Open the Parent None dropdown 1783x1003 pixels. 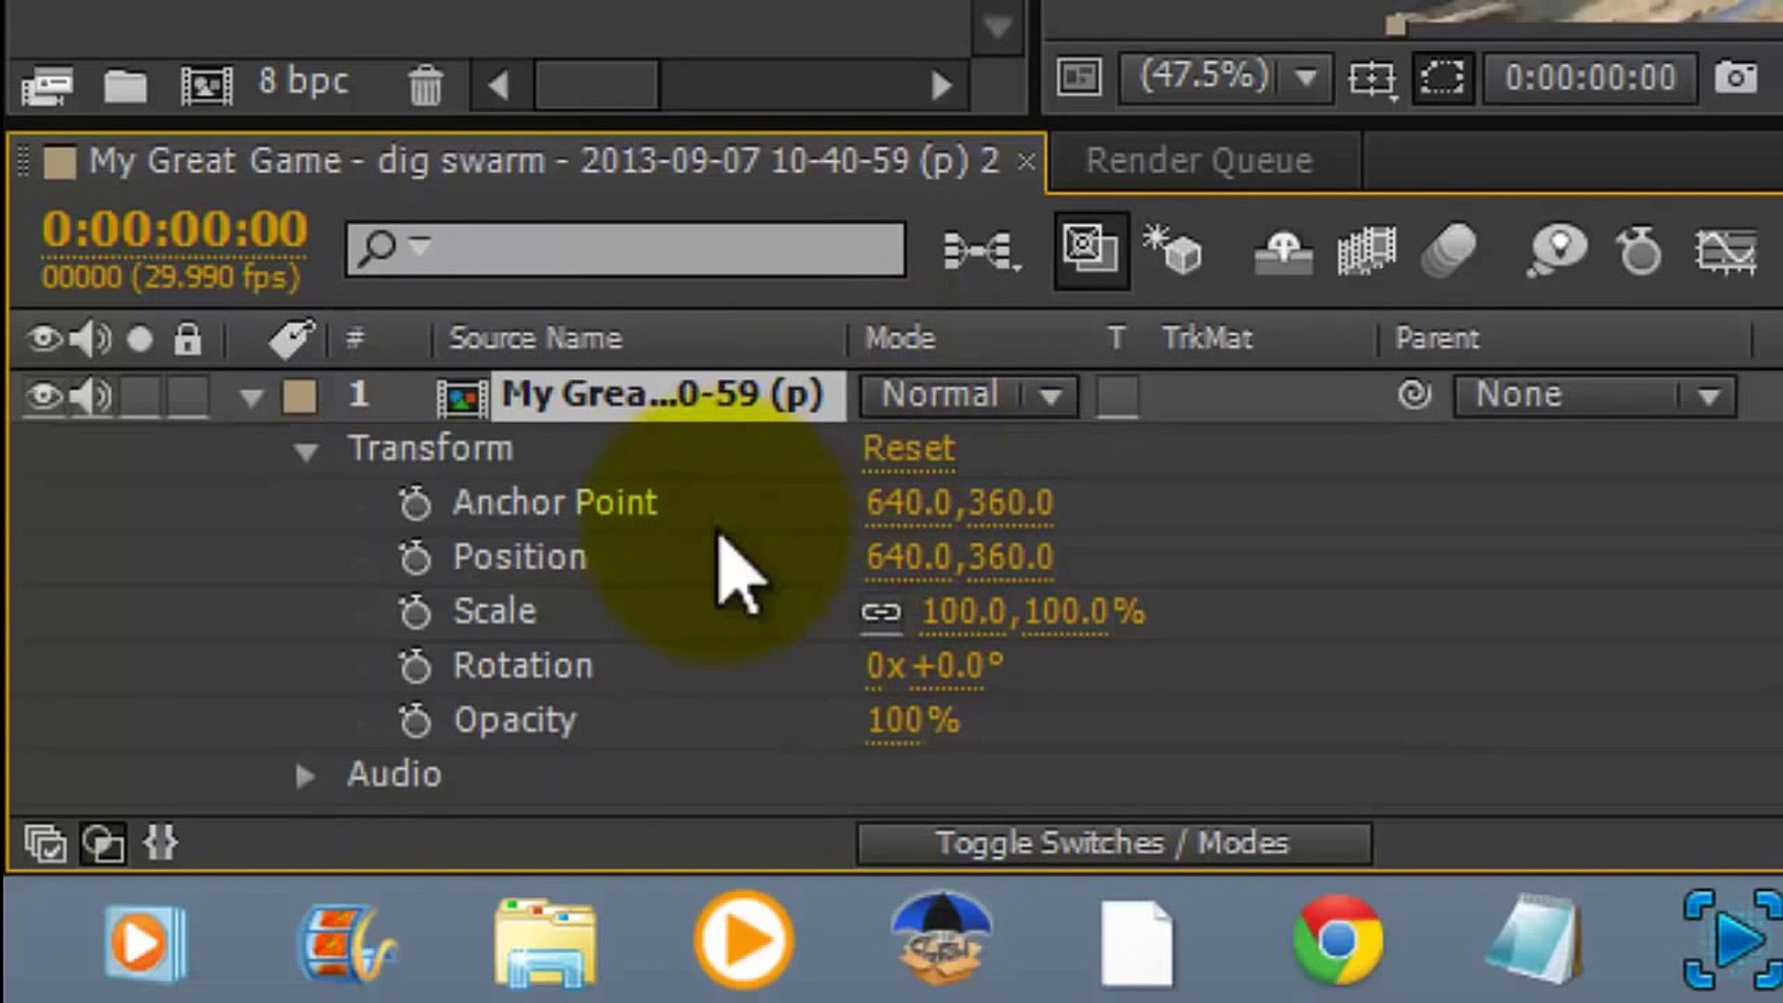point(1594,397)
